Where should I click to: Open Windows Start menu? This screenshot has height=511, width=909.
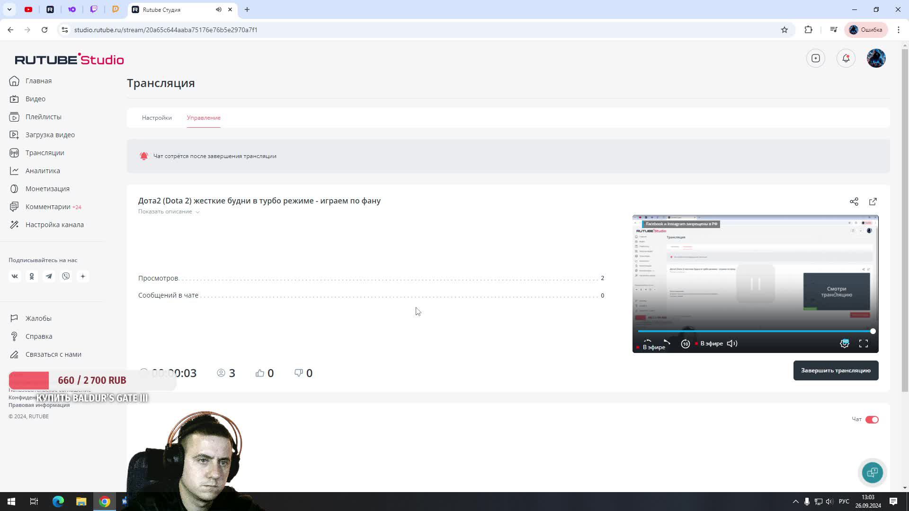pos(11,502)
